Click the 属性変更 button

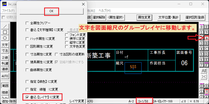click(144, 17)
